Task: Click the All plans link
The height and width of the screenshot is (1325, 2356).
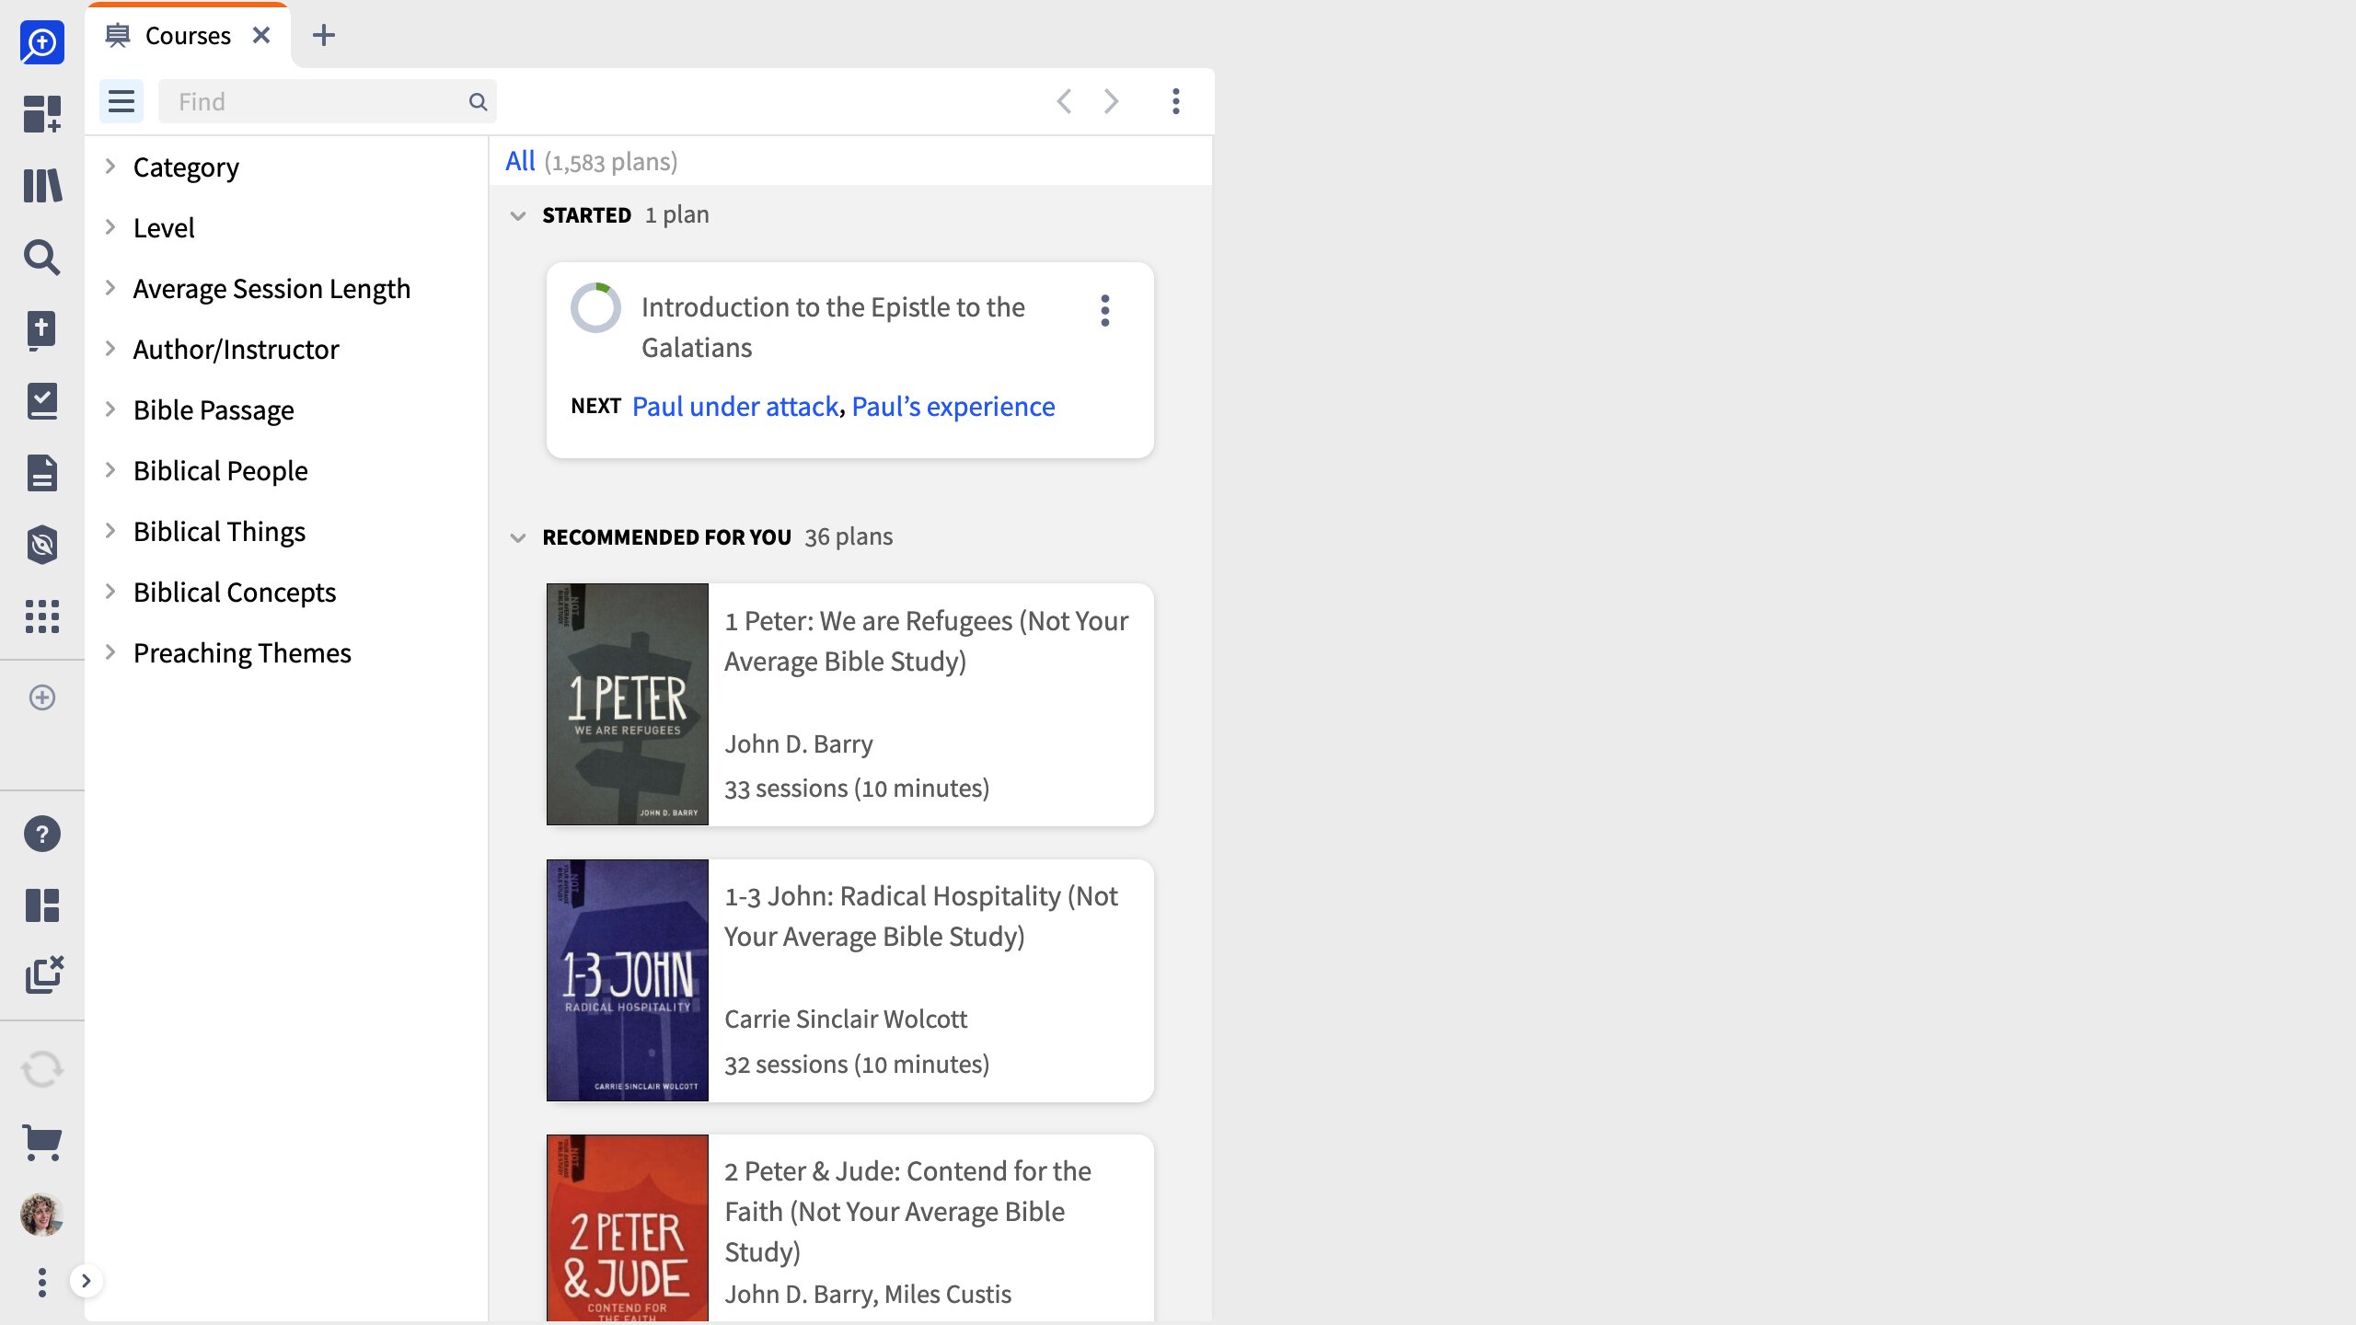Action: coord(520,161)
